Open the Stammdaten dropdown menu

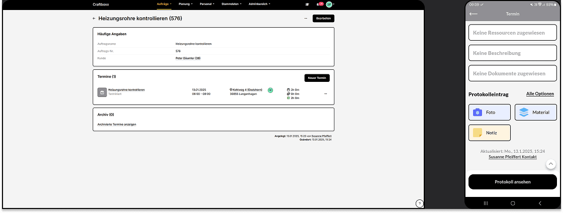[x=231, y=4]
